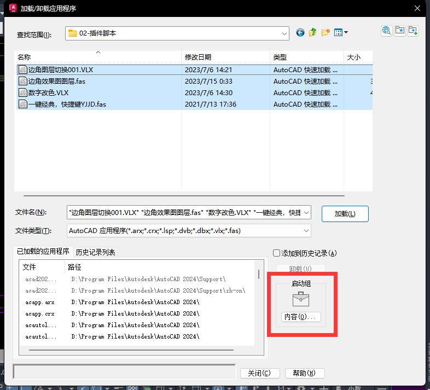The width and height of the screenshot is (430, 390).
Task: Open startup group 内容(O)... button
Action: [x=301, y=317]
